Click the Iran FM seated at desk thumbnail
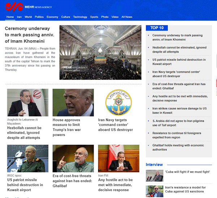Viewport: 217px width, 198px height. pyautogui.click(x=119, y=158)
